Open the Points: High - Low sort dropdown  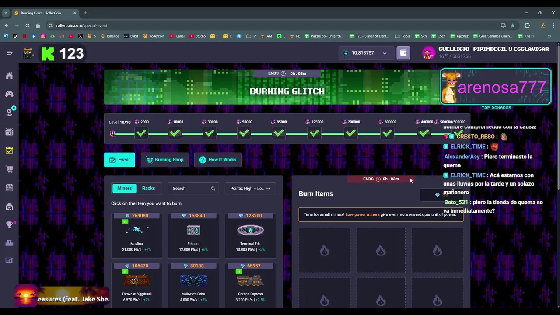(x=250, y=189)
